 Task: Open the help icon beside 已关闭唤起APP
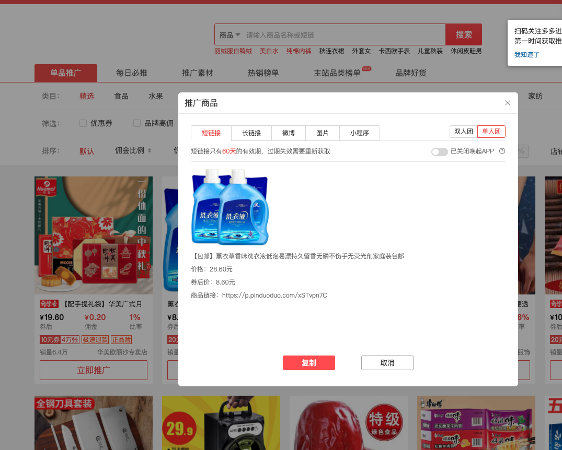(x=502, y=151)
